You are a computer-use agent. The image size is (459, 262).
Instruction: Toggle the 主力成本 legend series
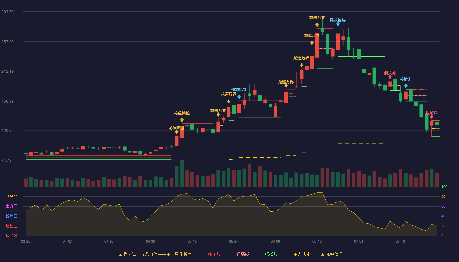tap(299, 254)
